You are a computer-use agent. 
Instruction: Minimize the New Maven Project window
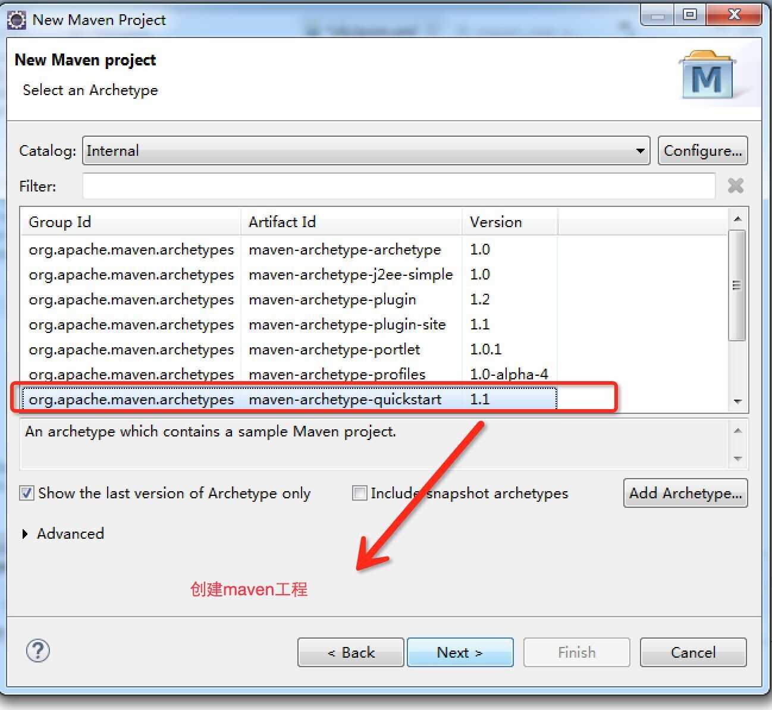658,15
